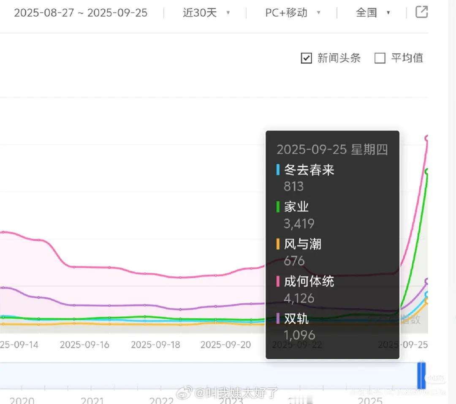The width and height of the screenshot is (456, 404).
Task: Click the value 1,096 in tooltip
Action: (x=299, y=335)
